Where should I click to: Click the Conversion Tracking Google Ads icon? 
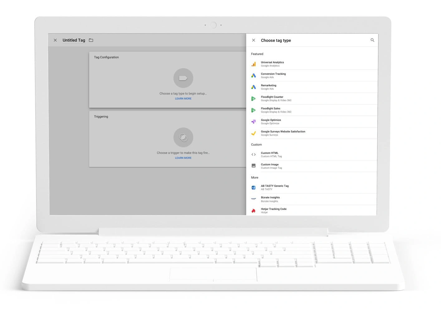[254, 76]
